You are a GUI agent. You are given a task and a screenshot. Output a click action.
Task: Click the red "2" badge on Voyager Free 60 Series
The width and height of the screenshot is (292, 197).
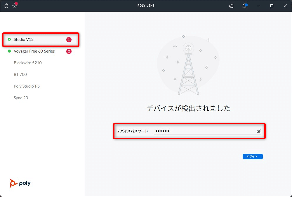[69, 51]
